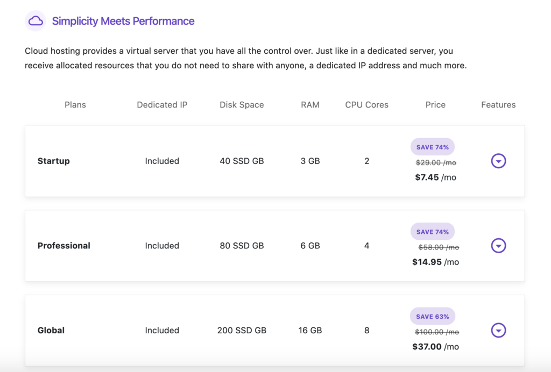This screenshot has height=372, width=551.
Task: Click the Features column header
Action: [x=498, y=105]
